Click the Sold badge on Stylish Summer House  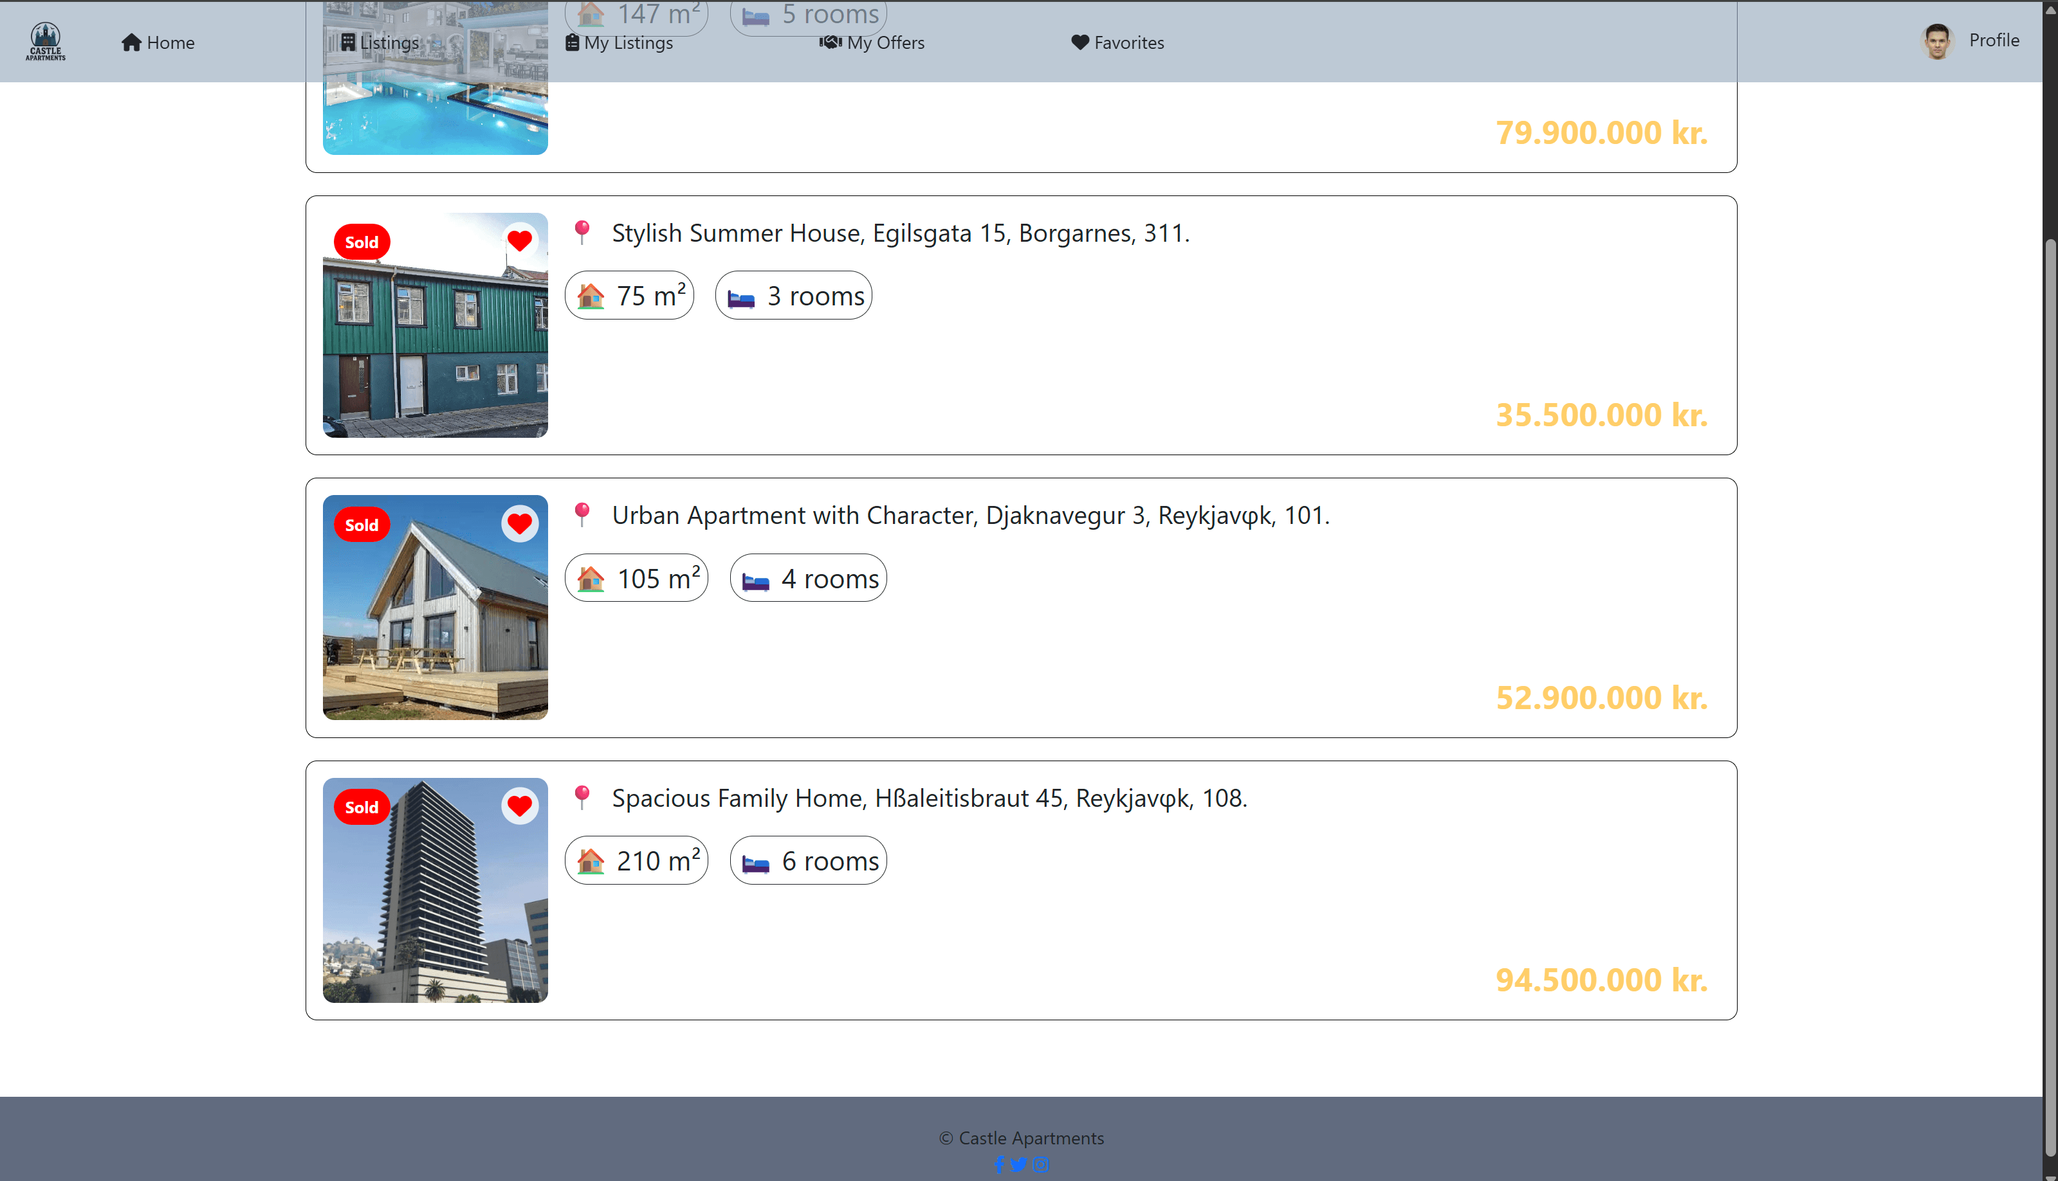coord(362,242)
